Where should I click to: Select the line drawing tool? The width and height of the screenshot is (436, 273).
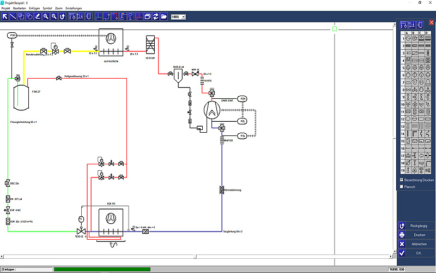coord(13,16)
